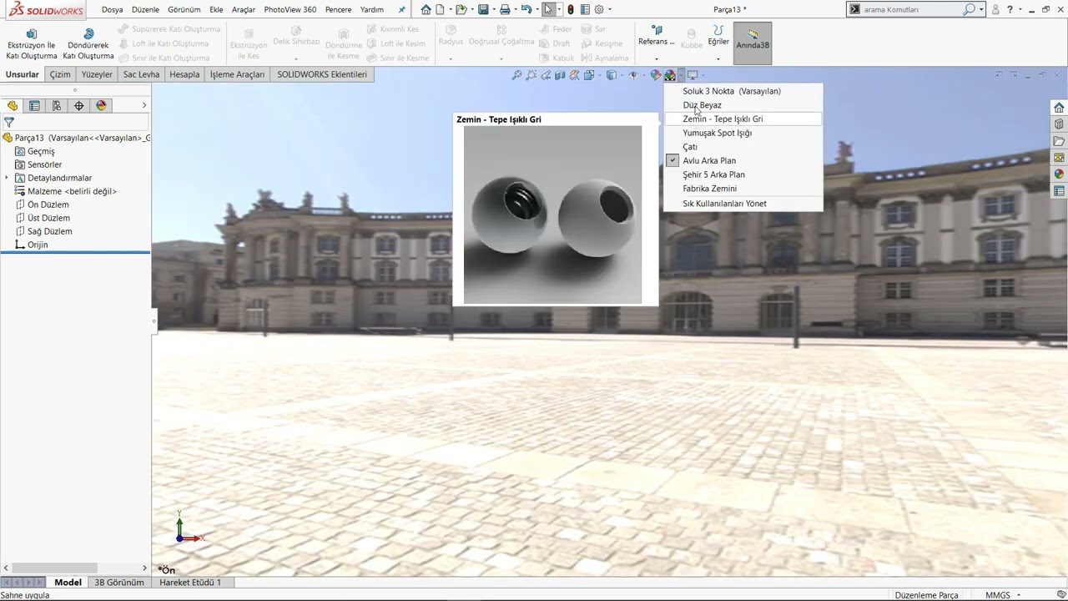Open a file using the Open folder icon
Viewport: 1068px width, 601px height.
[461, 10]
